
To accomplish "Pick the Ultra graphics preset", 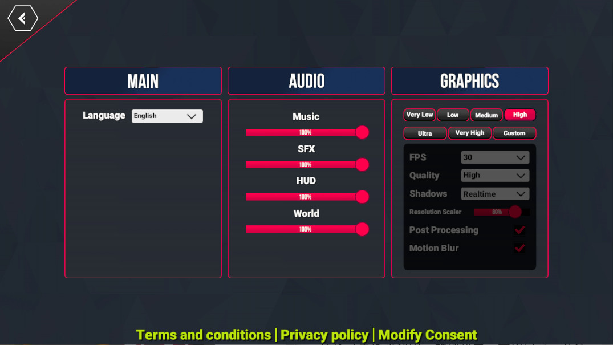I will pos(425,133).
